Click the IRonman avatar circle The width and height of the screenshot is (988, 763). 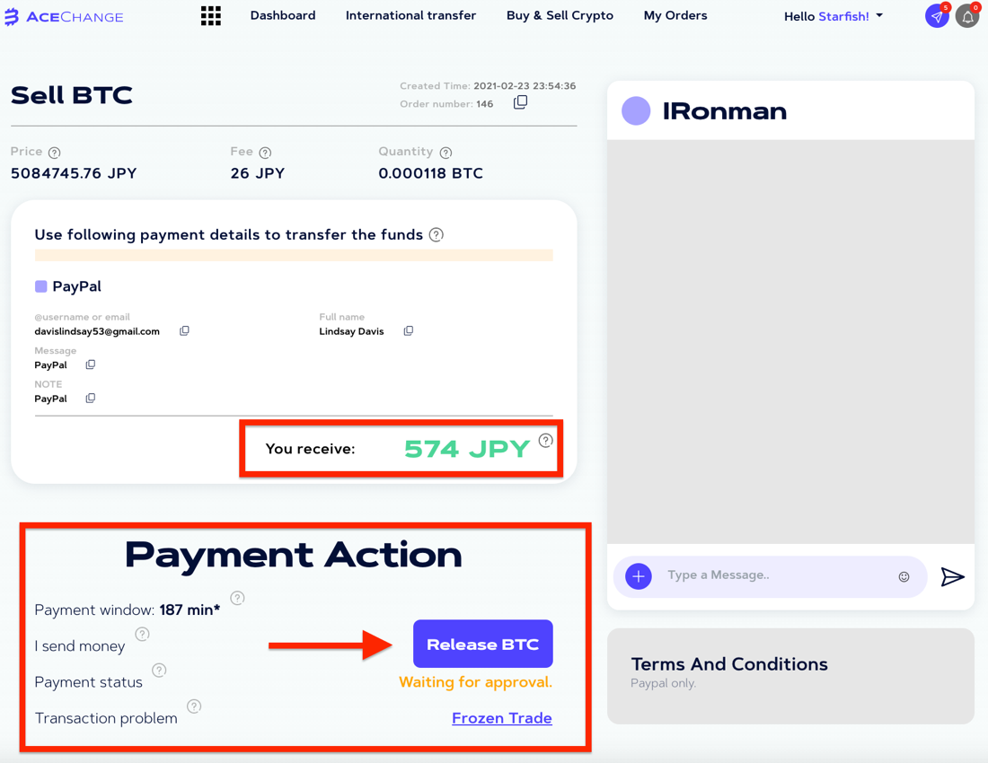pos(636,110)
